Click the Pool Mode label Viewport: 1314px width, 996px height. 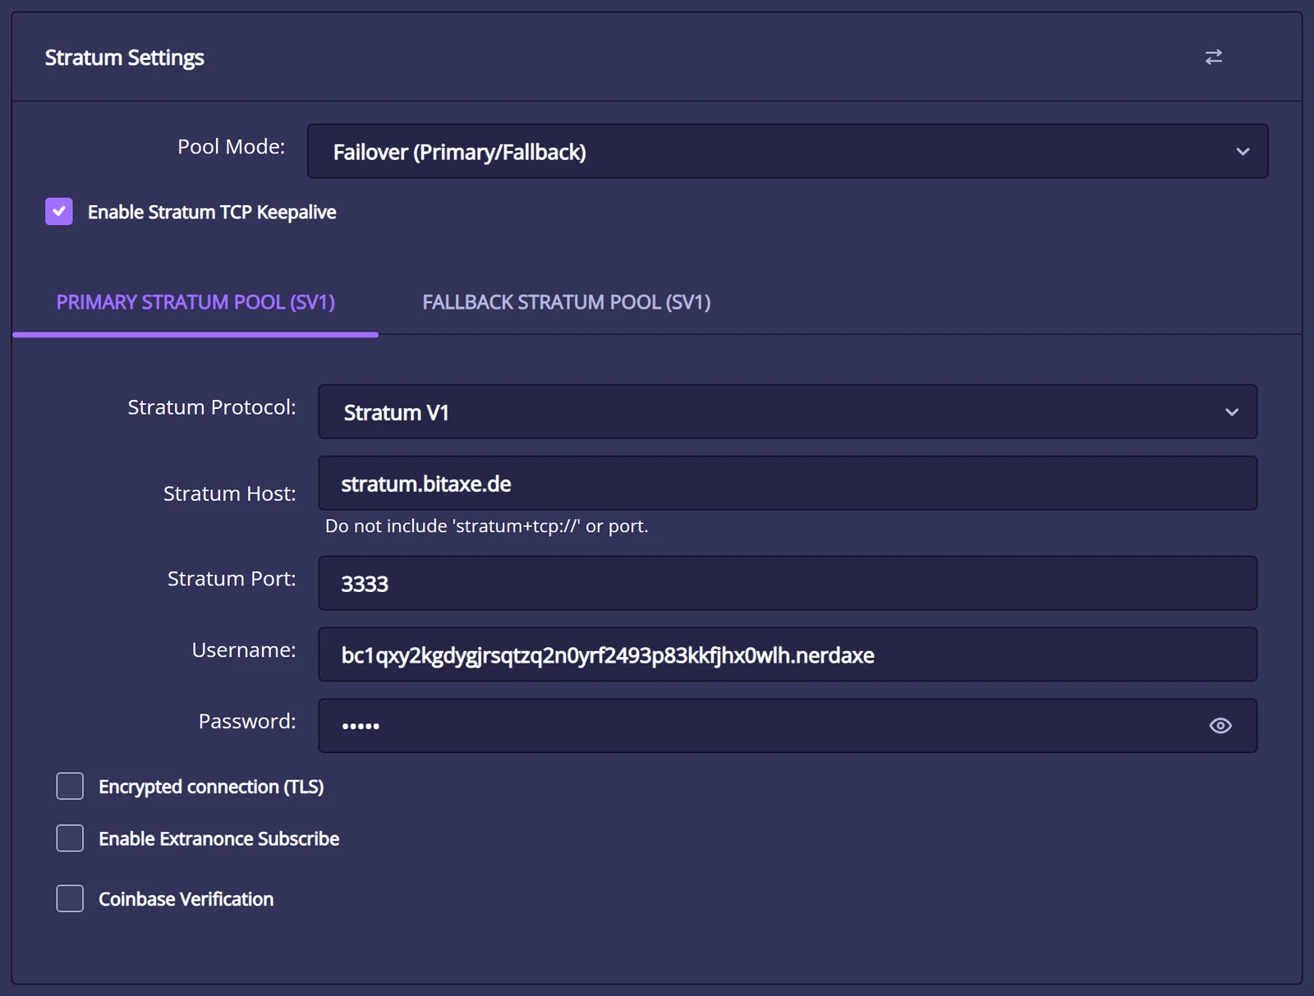tap(231, 146)
